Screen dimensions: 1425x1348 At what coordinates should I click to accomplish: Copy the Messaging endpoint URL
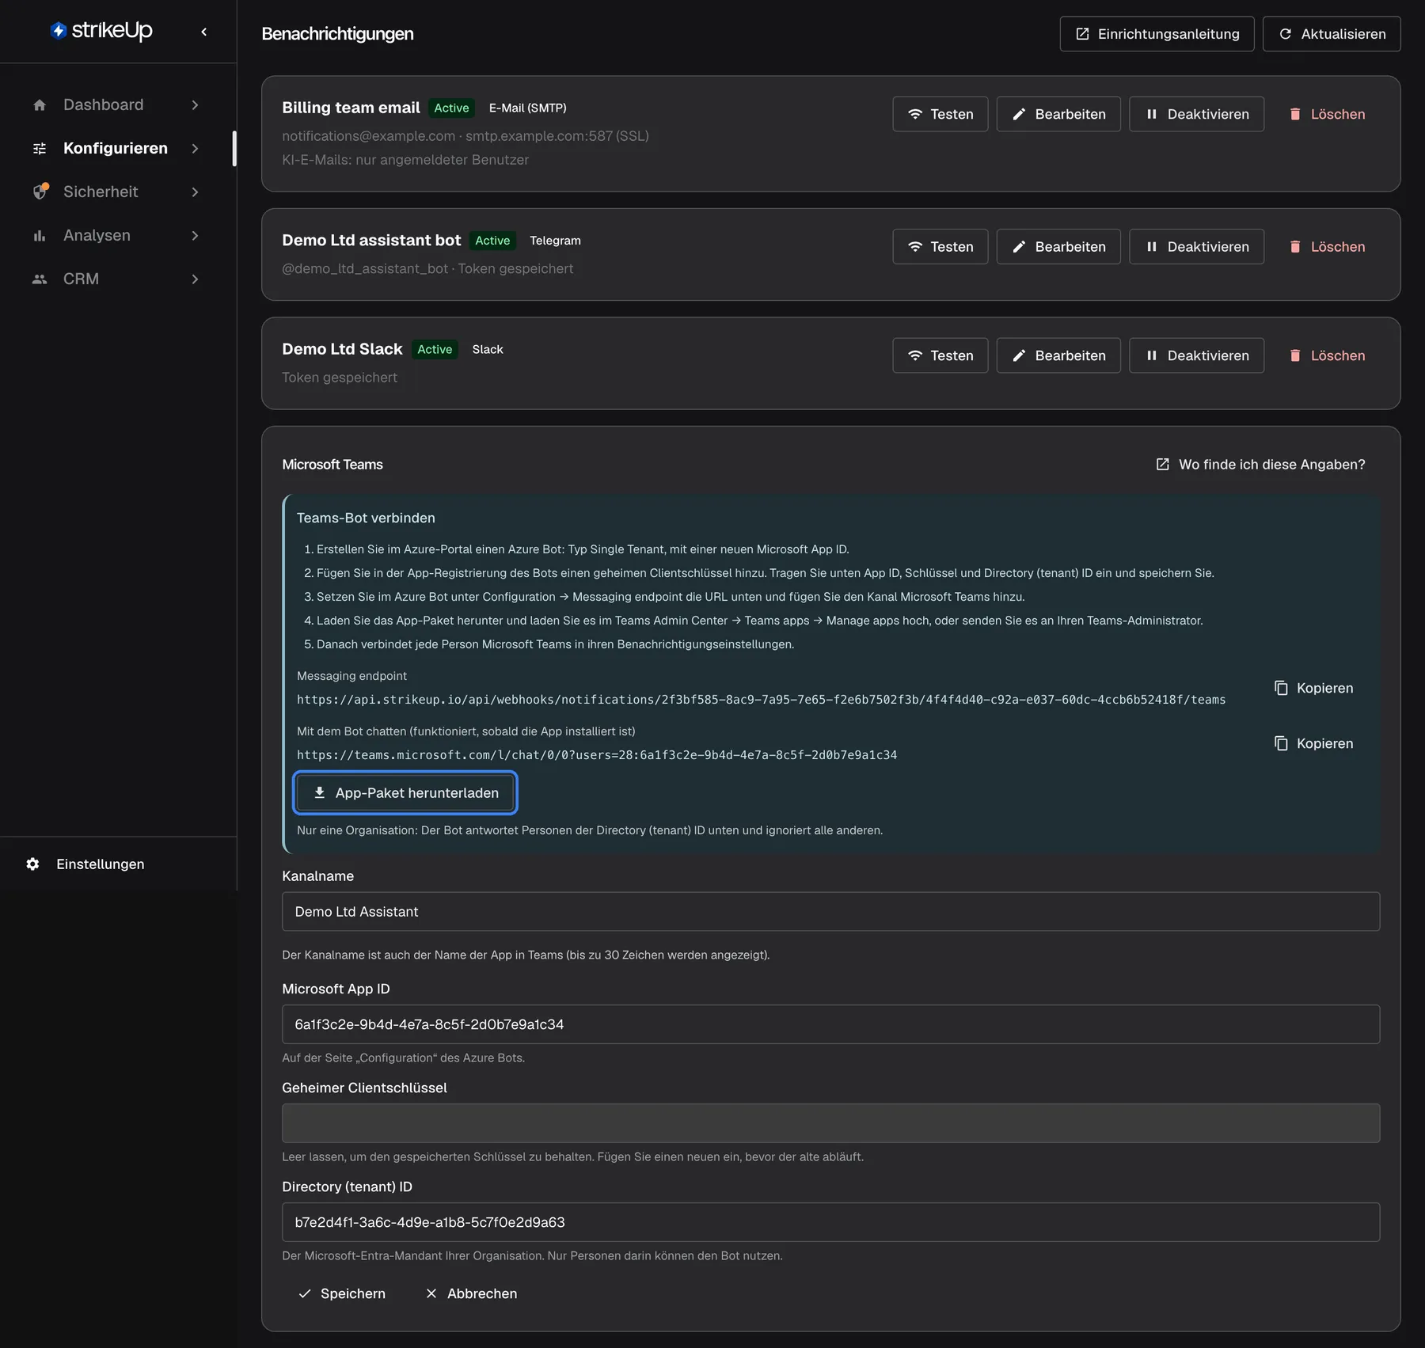1313,688
